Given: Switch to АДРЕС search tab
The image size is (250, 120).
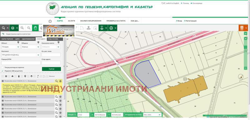Looking at the screenshot, I should [x=17, y=39].
